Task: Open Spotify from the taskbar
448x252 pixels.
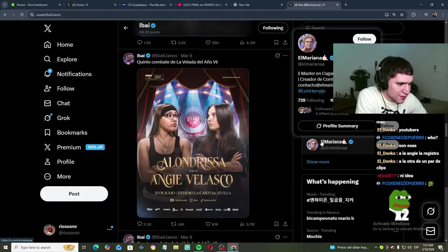Action: 199,247
